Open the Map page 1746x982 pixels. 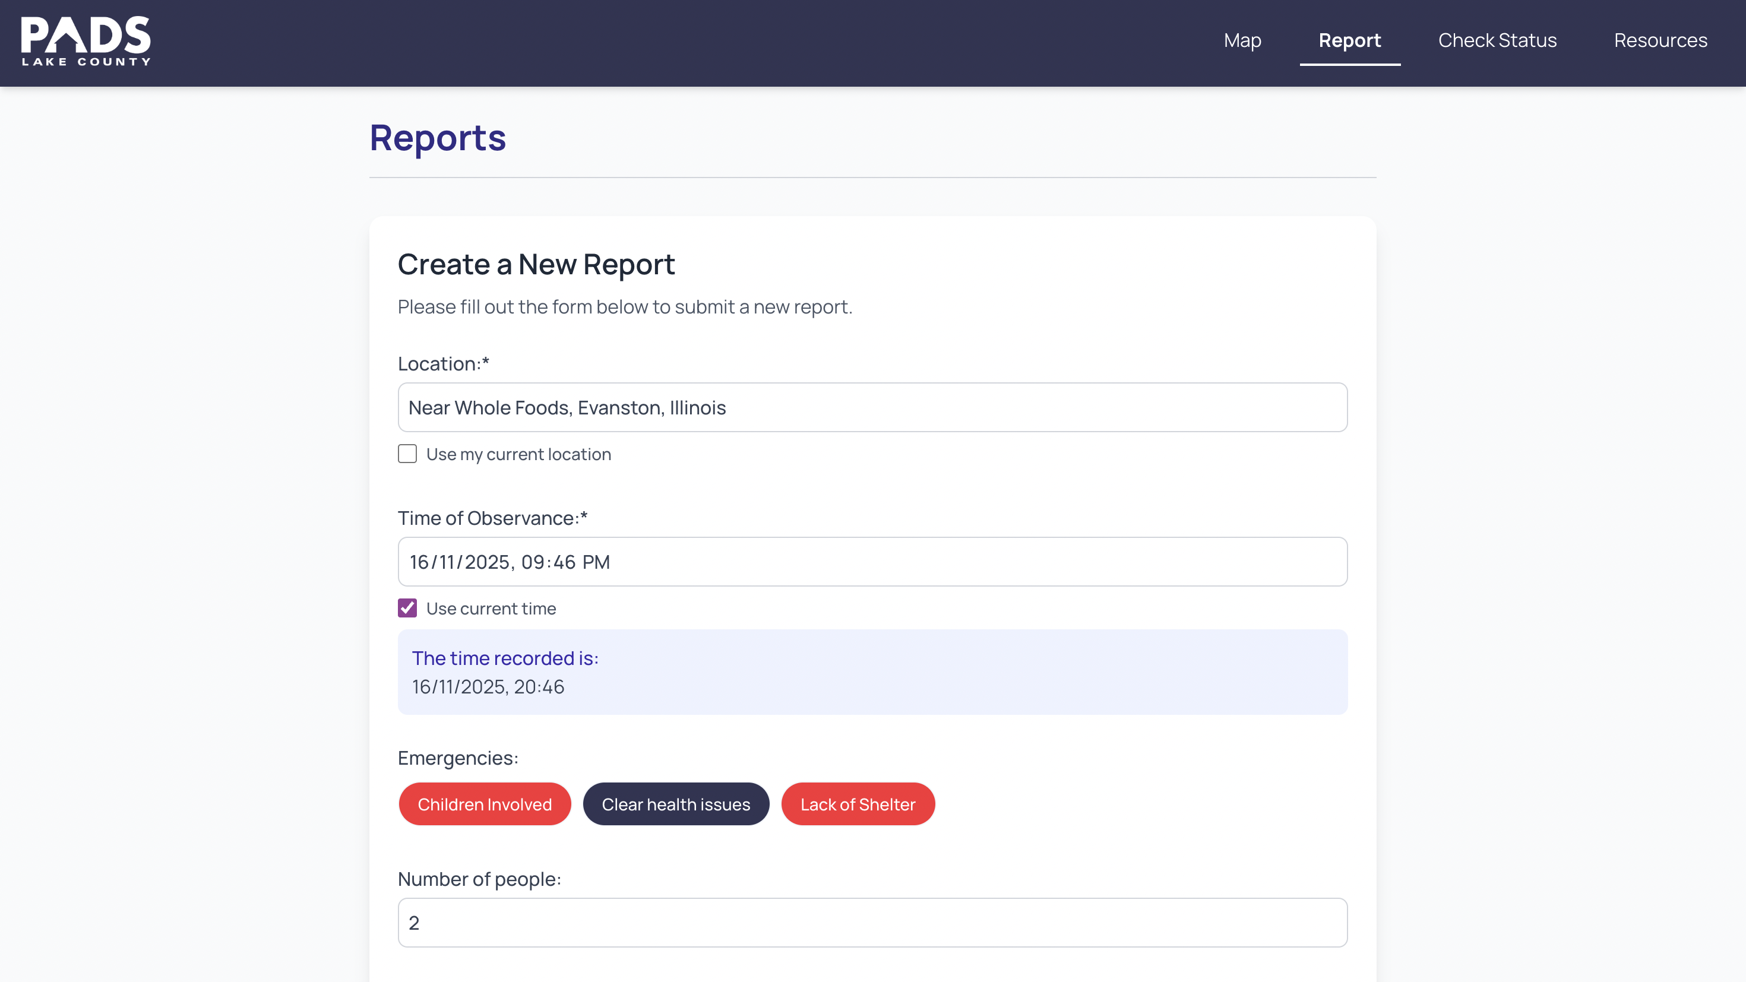(1242, 40)
